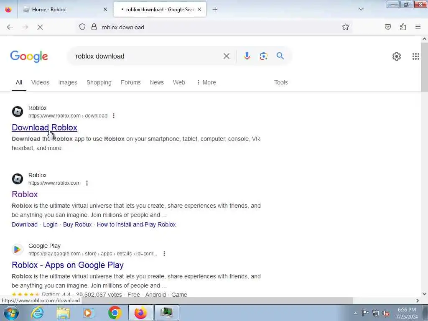Click inside the Google search input field

pos(148,56)
